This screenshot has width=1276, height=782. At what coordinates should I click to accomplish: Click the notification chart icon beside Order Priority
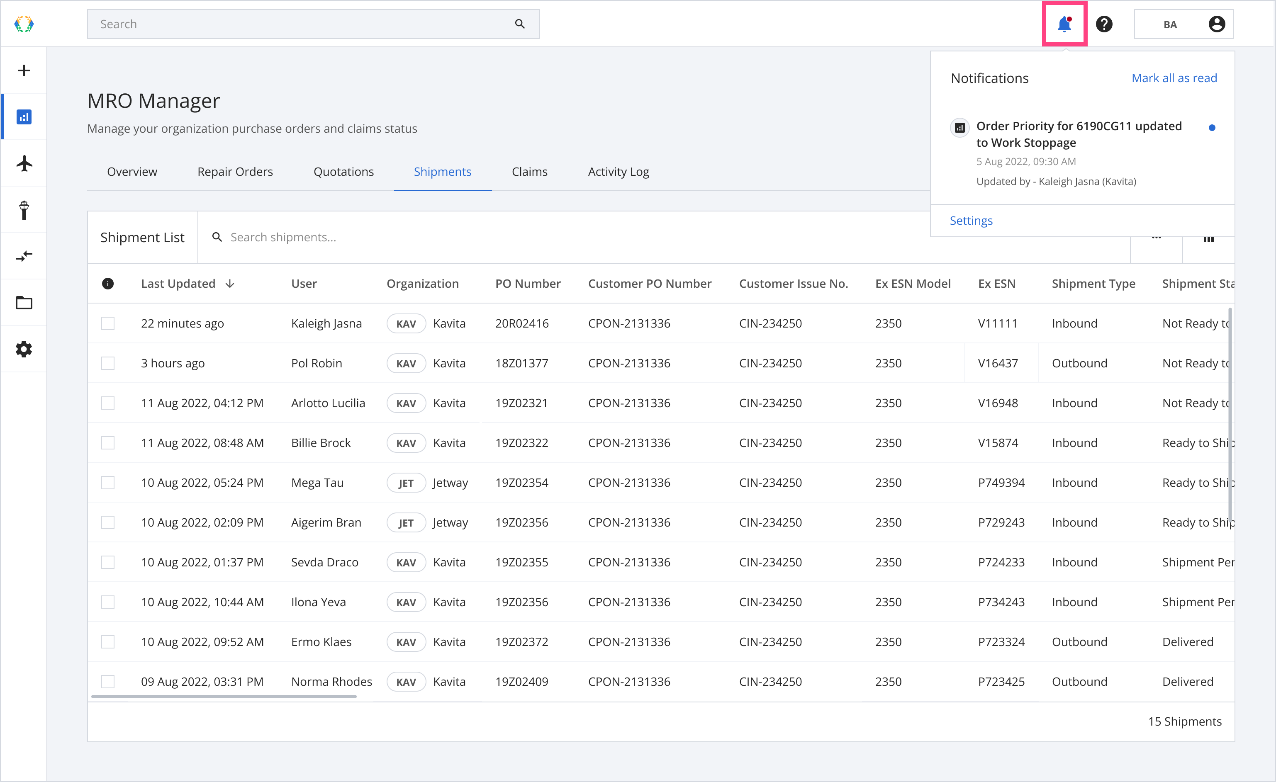[x=959, y=127]
